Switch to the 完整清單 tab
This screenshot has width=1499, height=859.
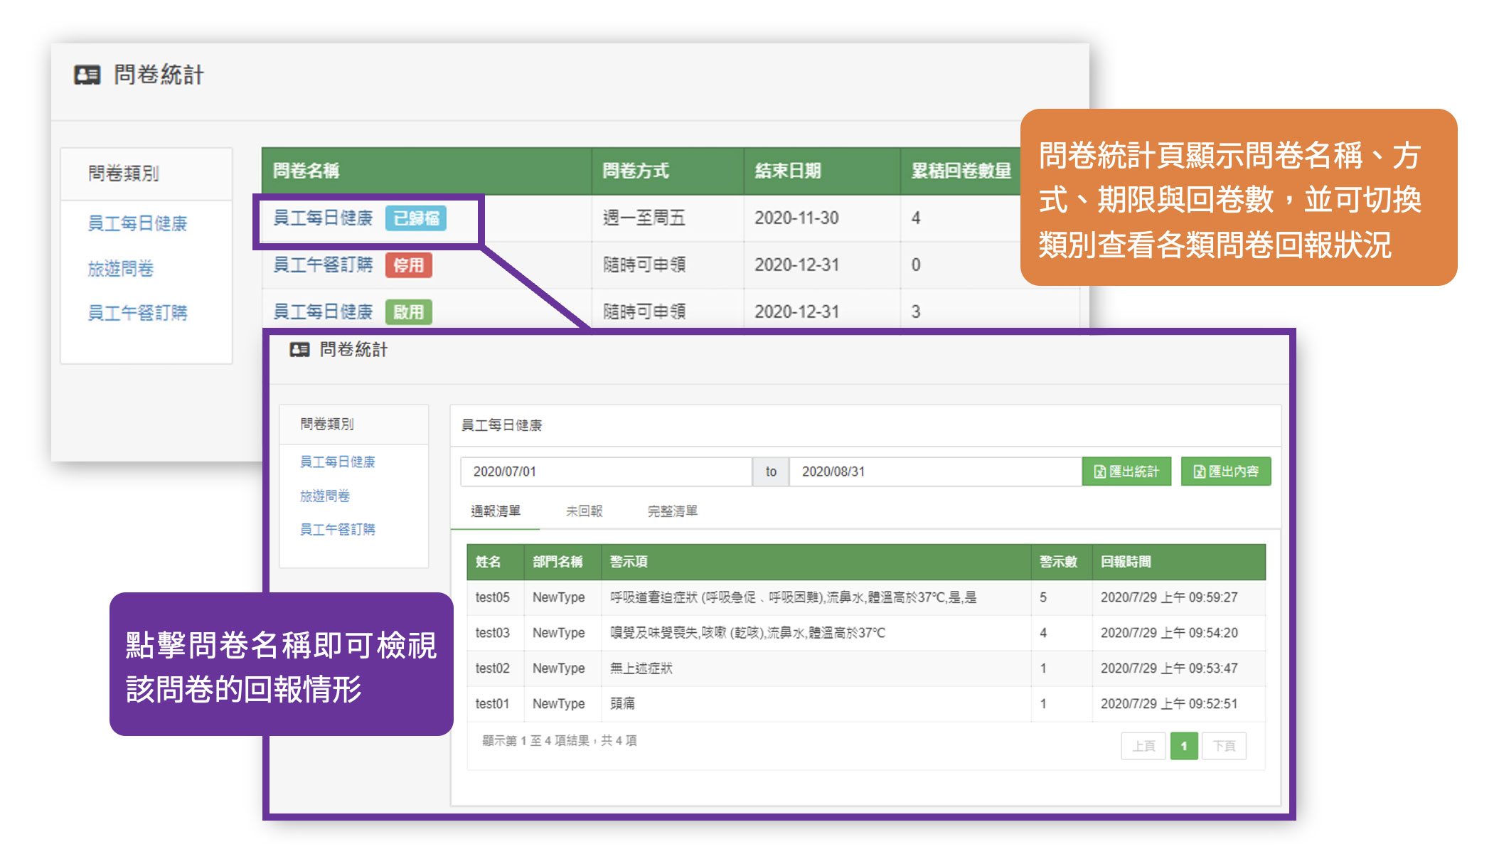pos(672,511)
